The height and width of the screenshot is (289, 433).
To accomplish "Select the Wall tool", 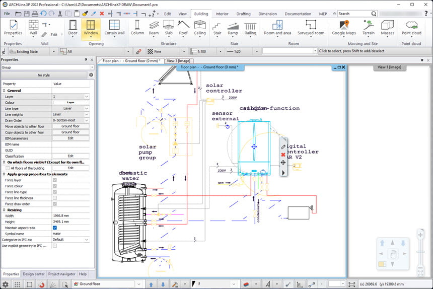I will (33, 28).
